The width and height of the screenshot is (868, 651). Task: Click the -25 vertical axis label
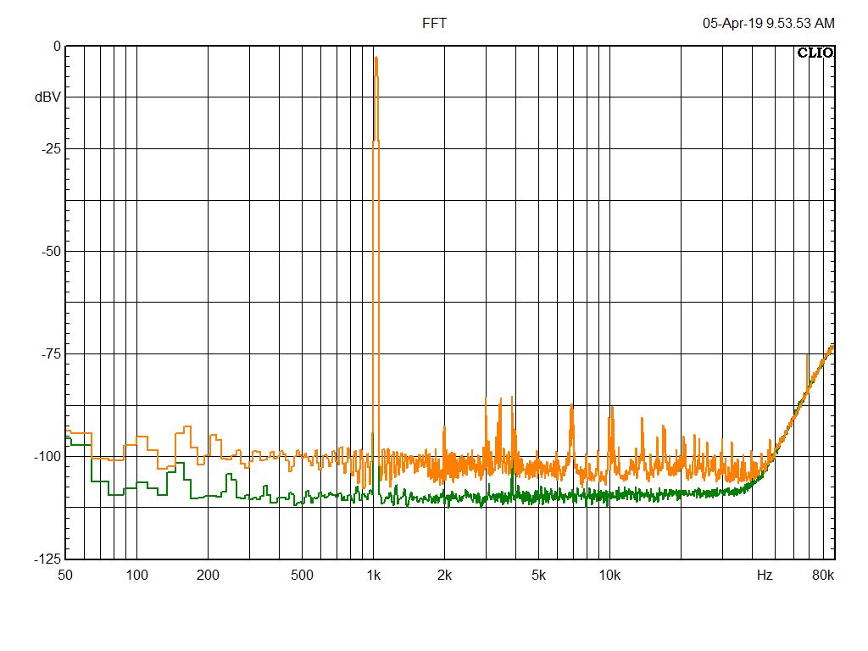coord(51,148)
